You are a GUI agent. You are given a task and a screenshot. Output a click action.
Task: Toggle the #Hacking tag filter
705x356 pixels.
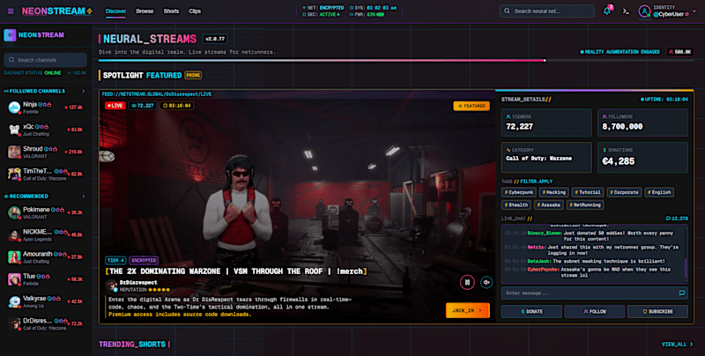pos(554,192)
